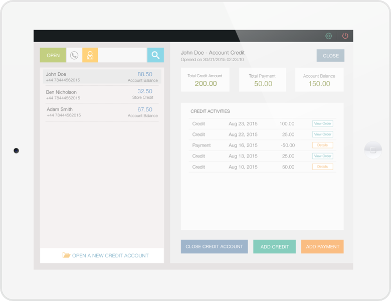
Task: Click the red power icon
Action: 345,36
